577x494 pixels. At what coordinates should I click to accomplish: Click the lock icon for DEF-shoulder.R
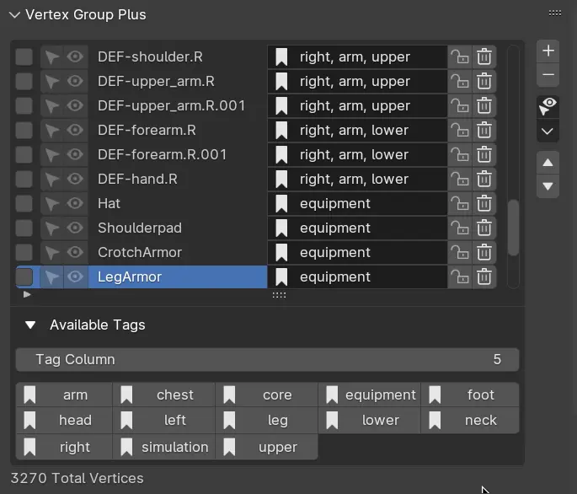[x=460, y=57]
